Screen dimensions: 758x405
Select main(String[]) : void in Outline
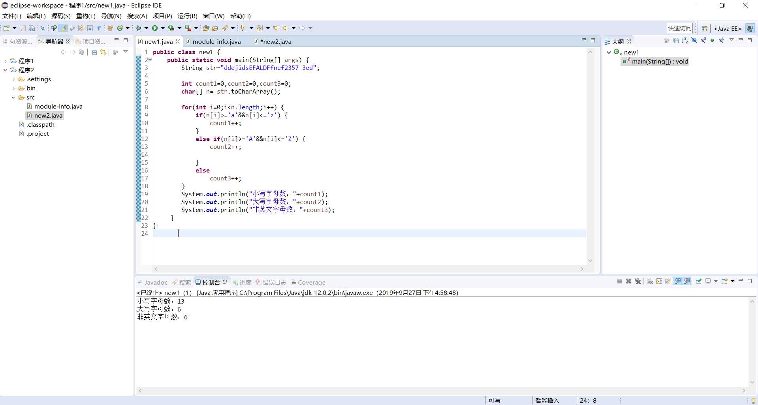click(x=656, y=61)
